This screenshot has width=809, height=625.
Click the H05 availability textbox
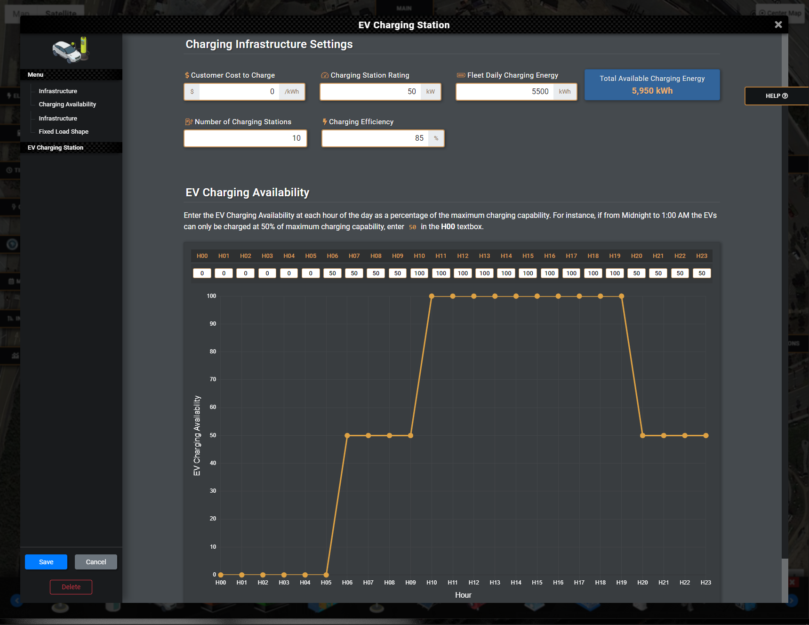tap(311, 273)
